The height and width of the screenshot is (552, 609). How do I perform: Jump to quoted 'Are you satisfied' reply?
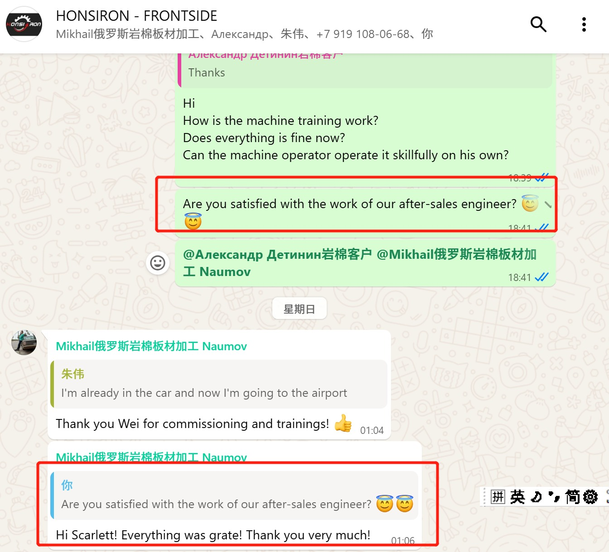coord(234,495)
